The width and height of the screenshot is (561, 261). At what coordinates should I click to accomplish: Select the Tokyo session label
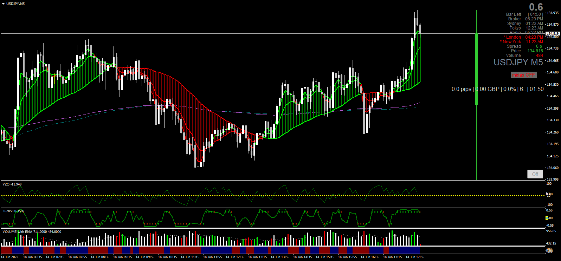point(515,28)
